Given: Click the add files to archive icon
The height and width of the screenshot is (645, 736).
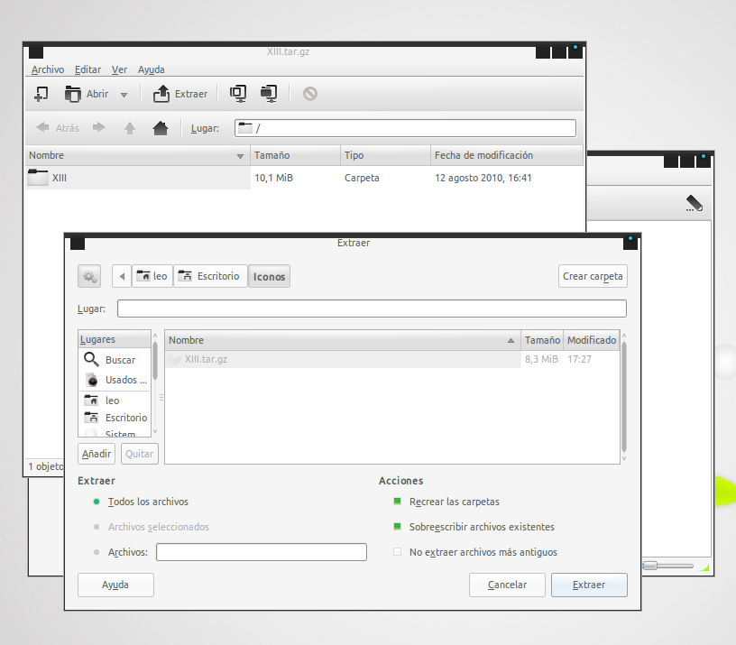Looking at the screenshot, I should [238, 94].
